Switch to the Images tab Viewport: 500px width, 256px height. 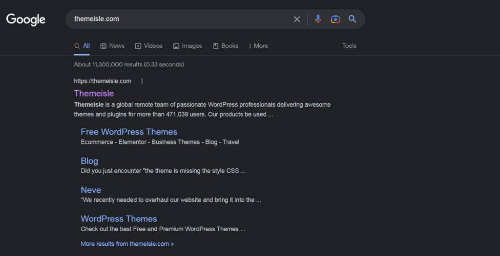tap(187, 46)
